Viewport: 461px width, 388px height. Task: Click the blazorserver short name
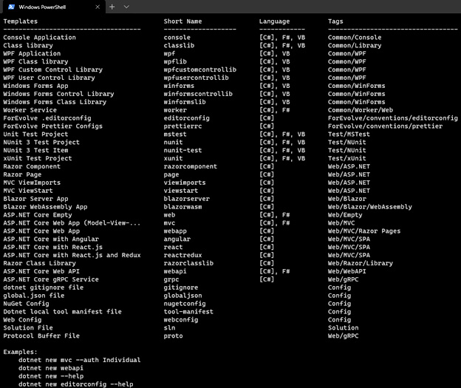[187, 199]
